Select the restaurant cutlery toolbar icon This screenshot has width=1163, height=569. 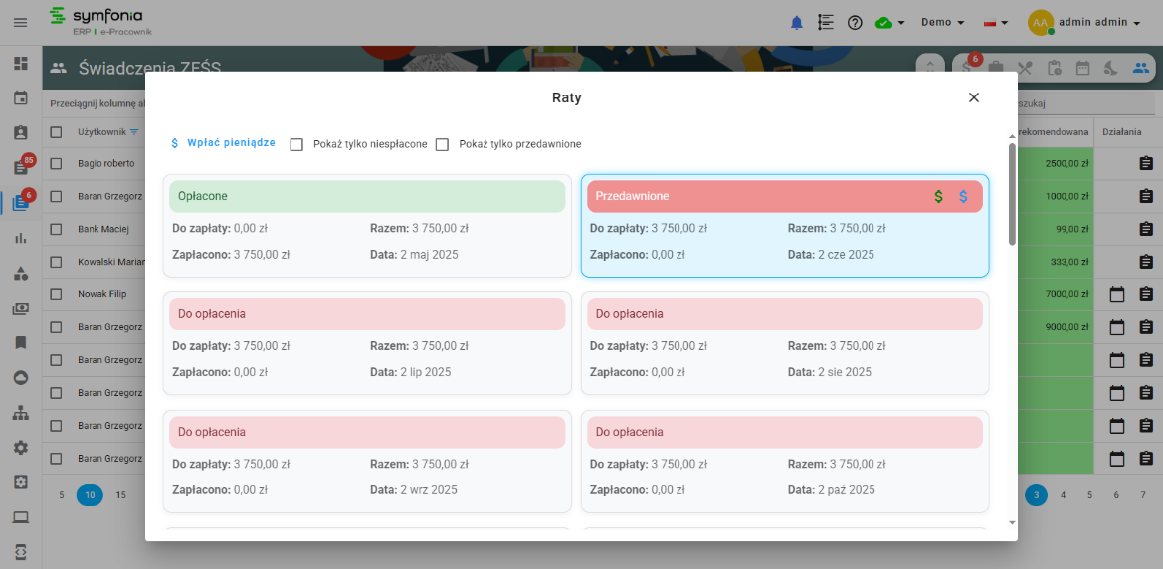[1025, 69]
